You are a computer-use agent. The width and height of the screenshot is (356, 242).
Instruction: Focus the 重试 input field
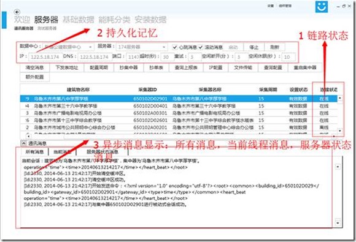tap(195, 57)
